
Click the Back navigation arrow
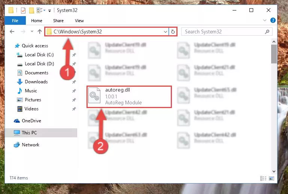12,32
